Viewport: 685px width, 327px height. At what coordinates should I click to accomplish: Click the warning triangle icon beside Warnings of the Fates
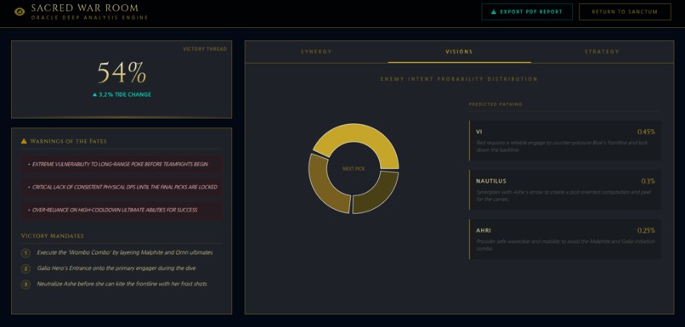[x=24, y=141]
